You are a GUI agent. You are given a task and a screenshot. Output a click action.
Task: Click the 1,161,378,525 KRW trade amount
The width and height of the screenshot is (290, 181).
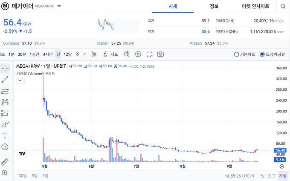pyautogui.click(x=267, y=32)
